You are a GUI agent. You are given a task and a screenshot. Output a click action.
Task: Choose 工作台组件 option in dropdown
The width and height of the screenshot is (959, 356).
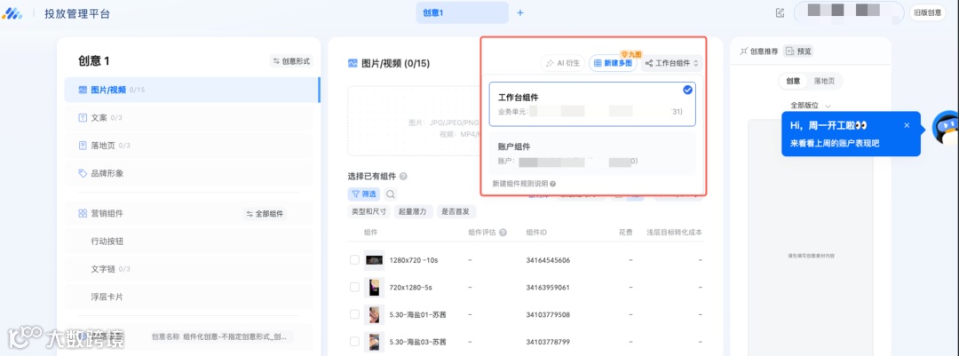[x=592, y=104]
